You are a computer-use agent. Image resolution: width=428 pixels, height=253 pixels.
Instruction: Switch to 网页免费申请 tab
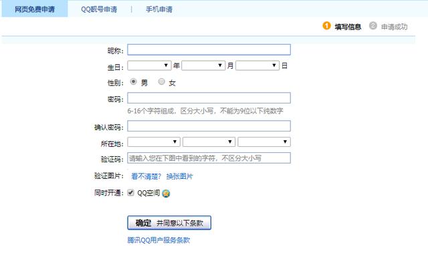(35, 9)
